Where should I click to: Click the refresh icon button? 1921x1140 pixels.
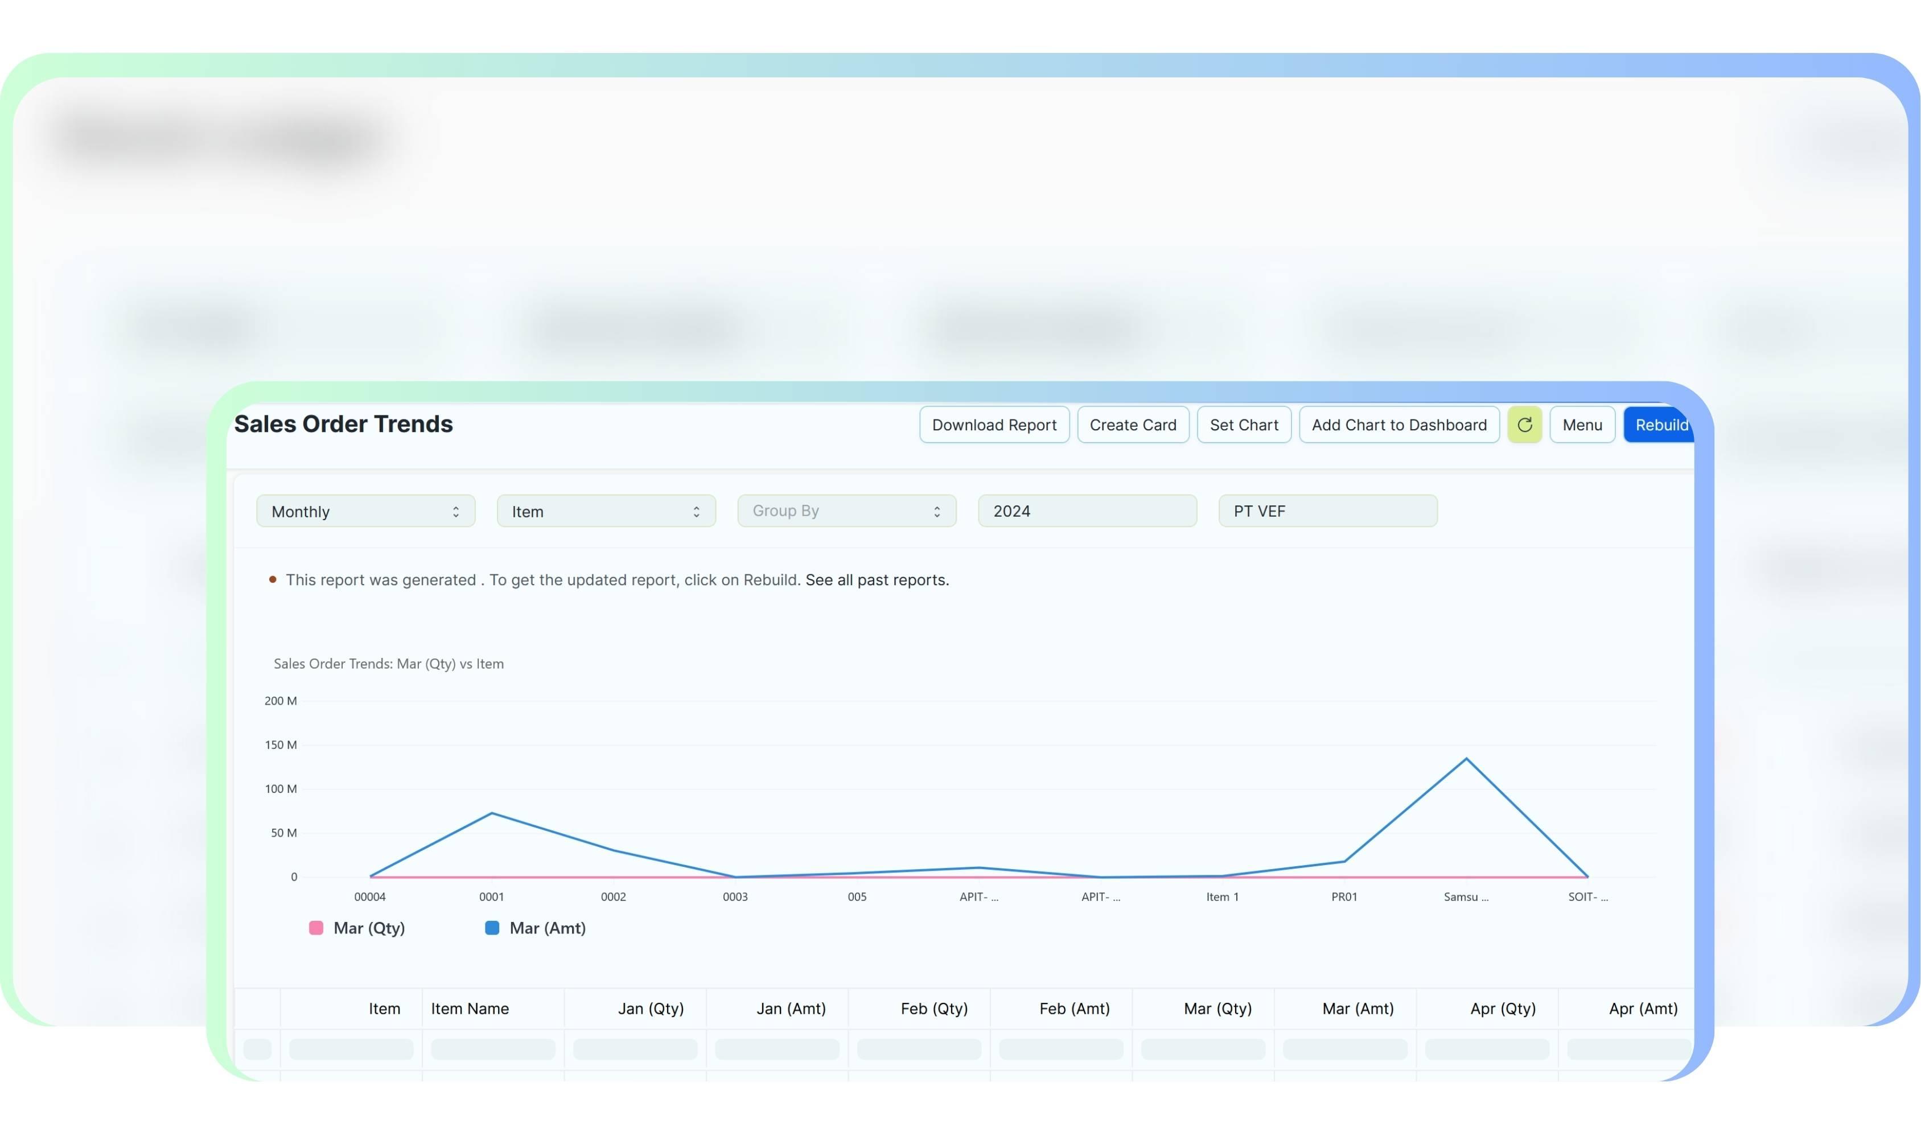pyautogui.click(x=1524, y=425)
